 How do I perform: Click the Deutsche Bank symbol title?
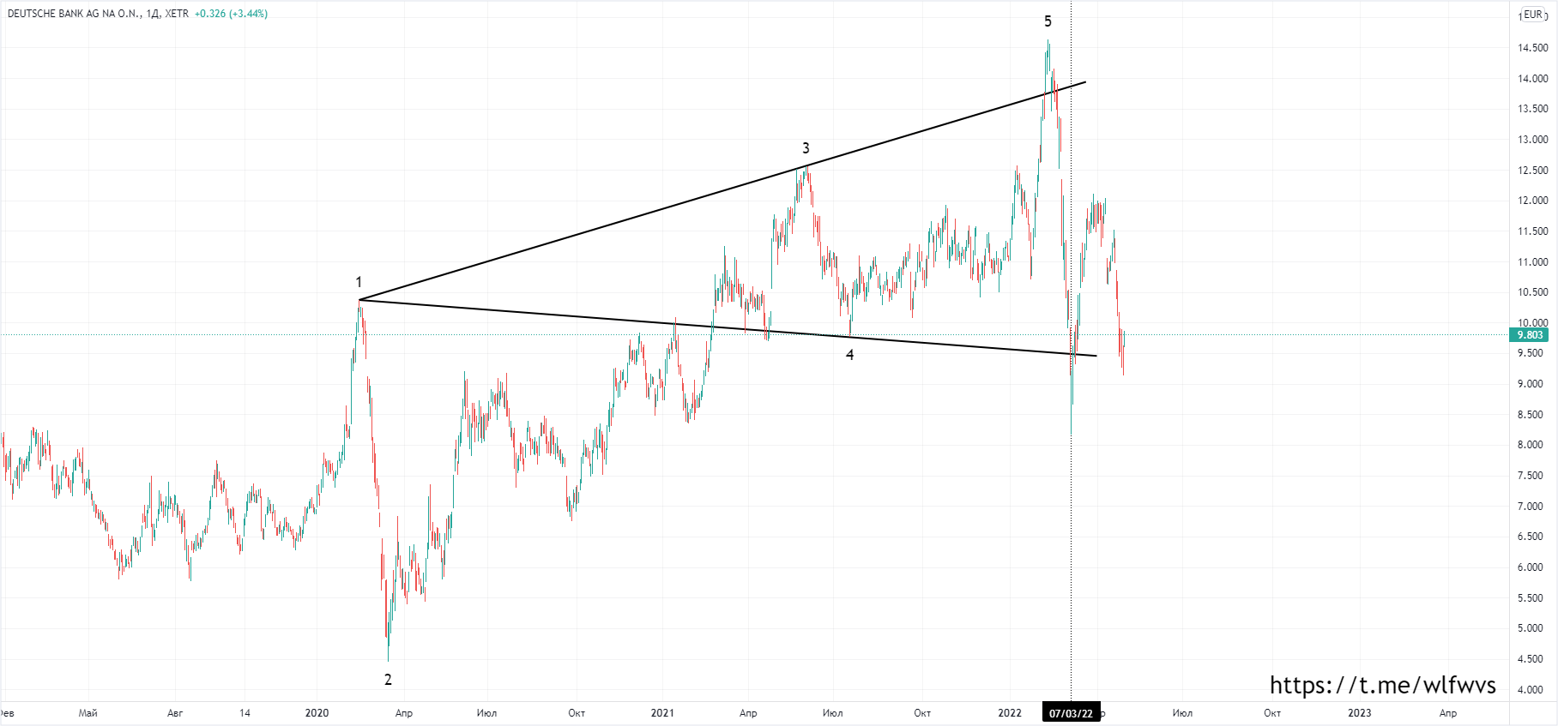(73, 14)
